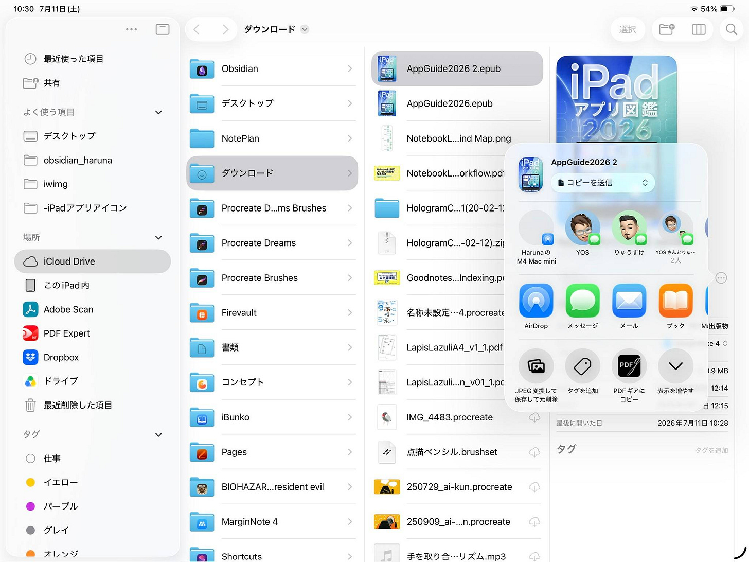Select このiPad内 location
749x562 pixels.
[93, 285]
